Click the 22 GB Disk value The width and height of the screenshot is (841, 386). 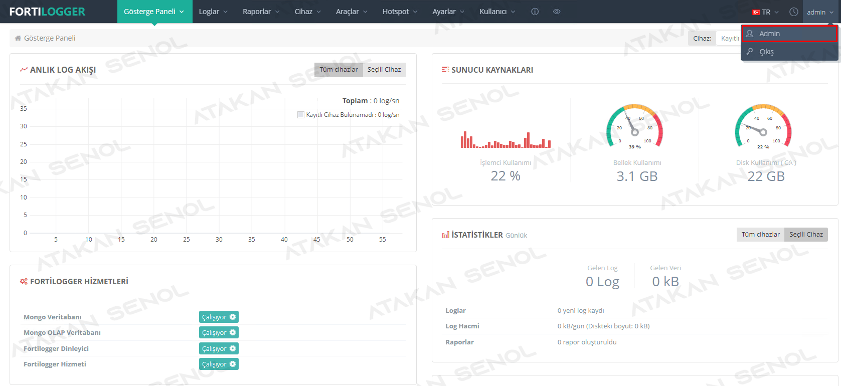tap(766, 176)
